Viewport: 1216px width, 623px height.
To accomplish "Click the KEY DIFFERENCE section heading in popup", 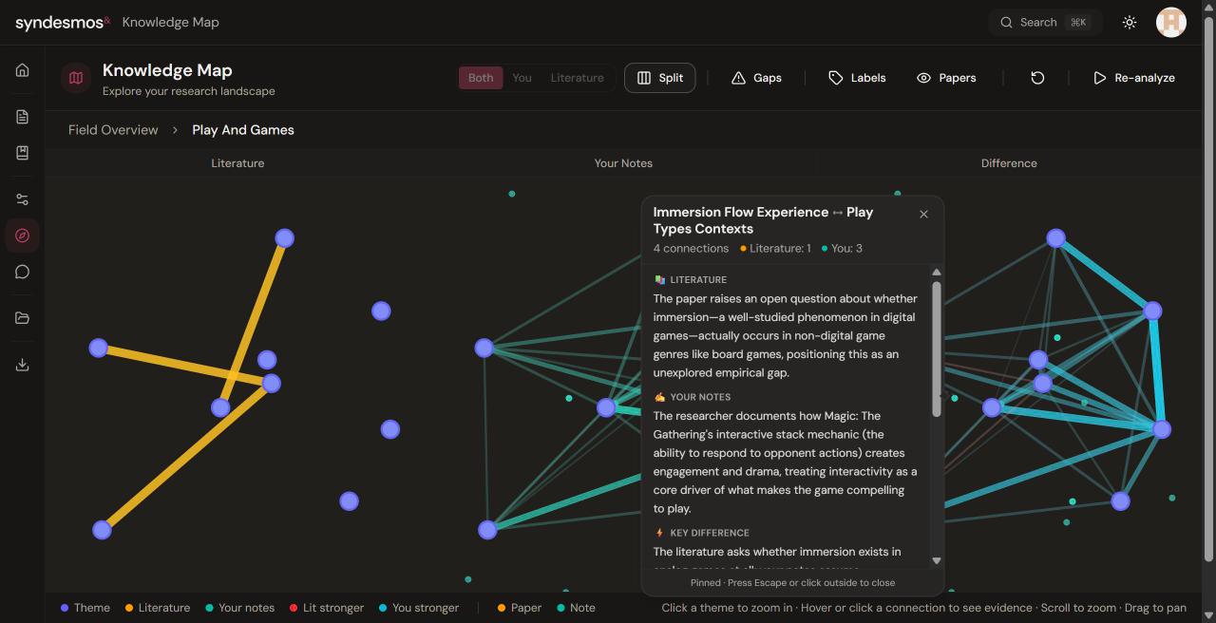I will tap(701, 533).
